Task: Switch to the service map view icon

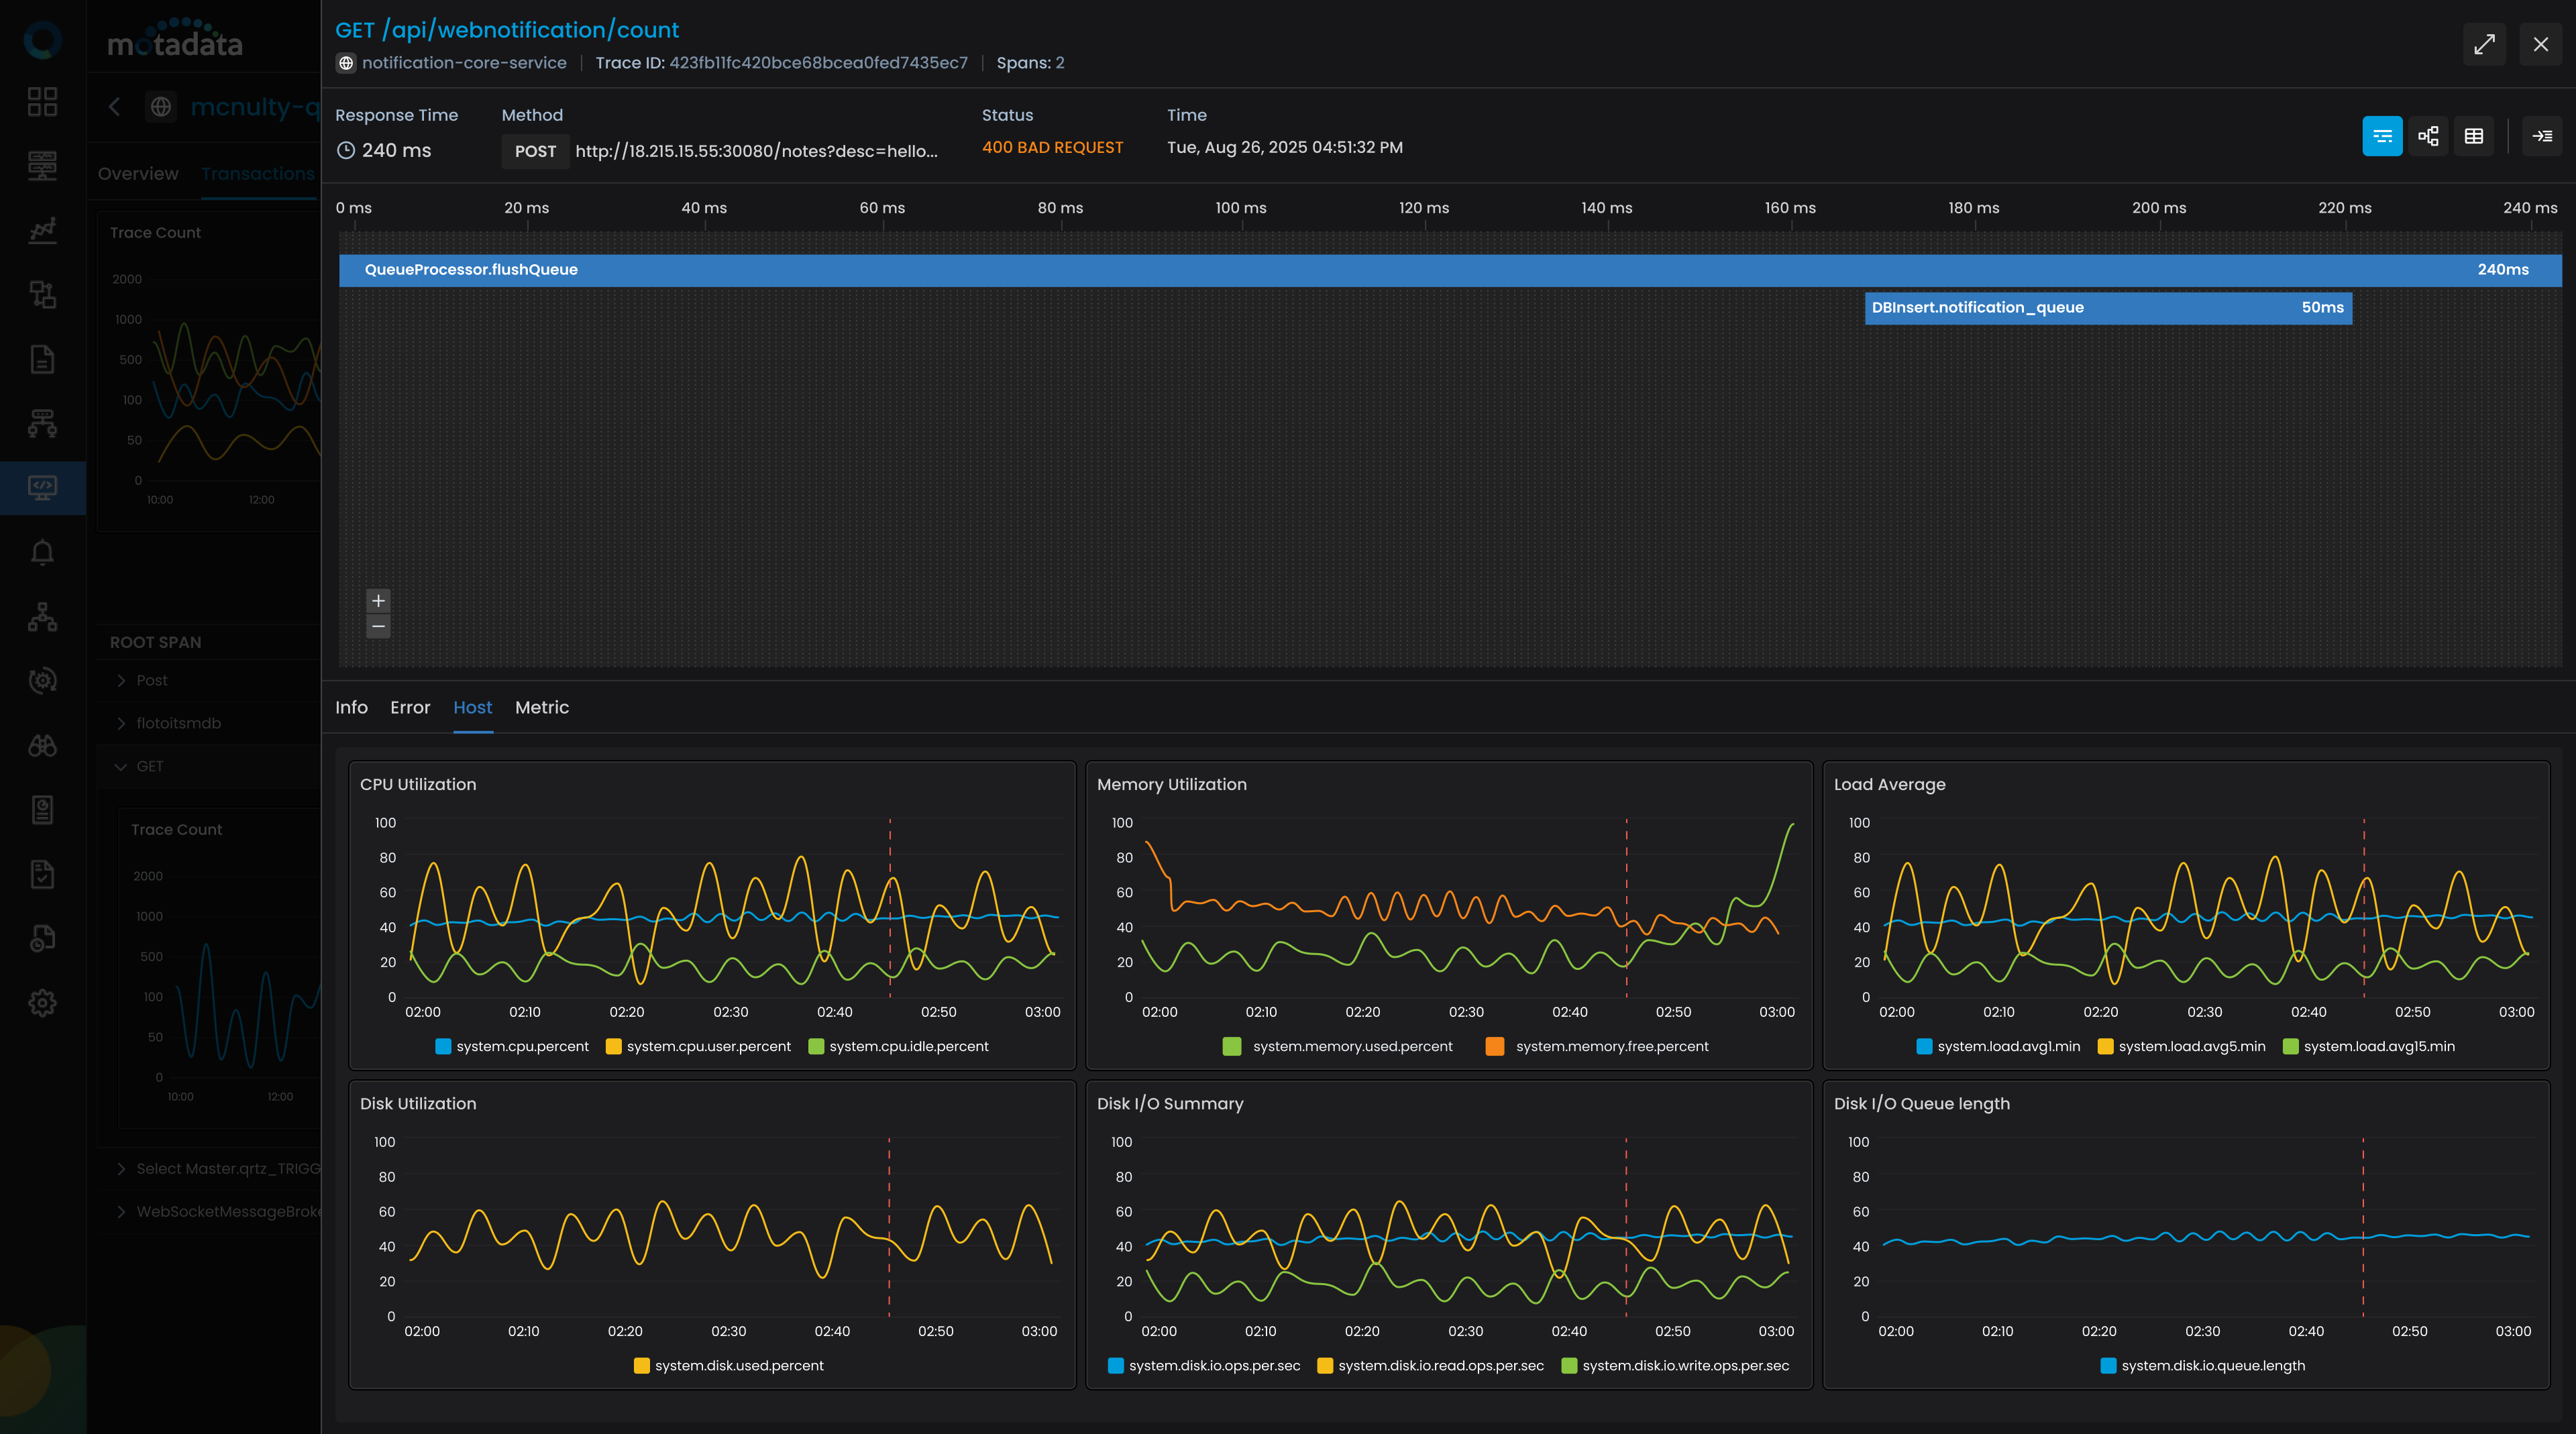Action: [x=2428, y=136]
